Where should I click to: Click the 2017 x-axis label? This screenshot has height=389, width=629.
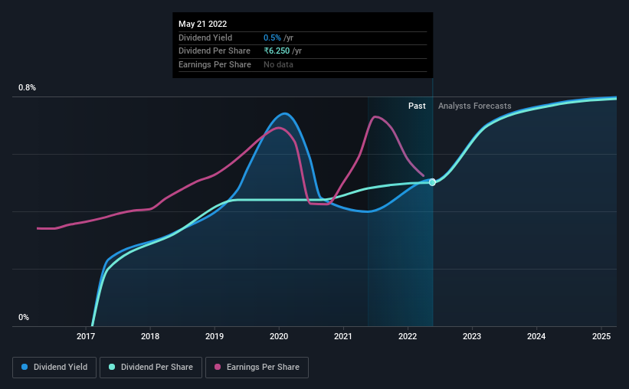pyautogui.click(x=86, y=336)
